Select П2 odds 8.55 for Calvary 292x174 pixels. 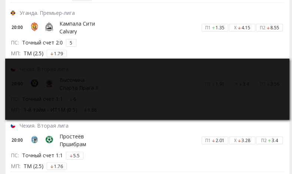pos(269,27)
